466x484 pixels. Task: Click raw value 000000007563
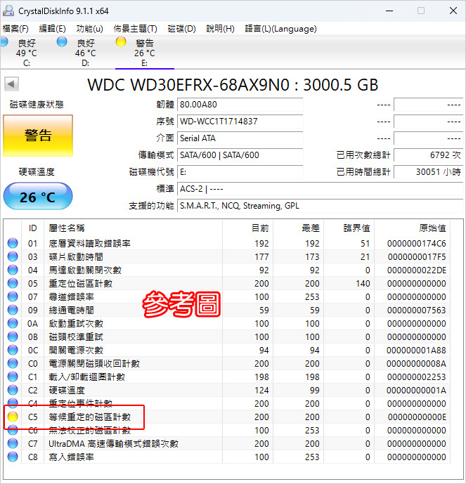tap(417, 310)
